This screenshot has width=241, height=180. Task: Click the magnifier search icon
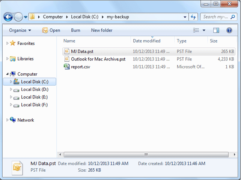click(x=233, y=17)
